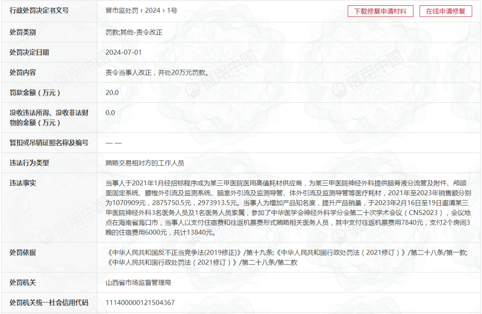Click the violation facts paragraph starting 当事人于2021年1月
Viewport: 482px width, 314px height.
click(286, 208)
